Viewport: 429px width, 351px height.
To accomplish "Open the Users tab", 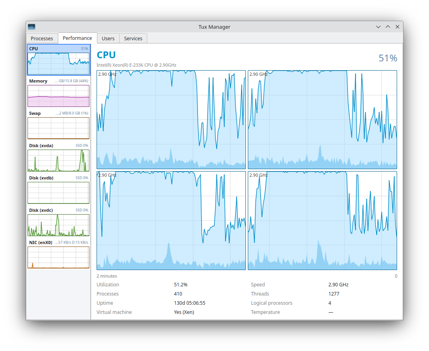I will (x=108, y=39).
